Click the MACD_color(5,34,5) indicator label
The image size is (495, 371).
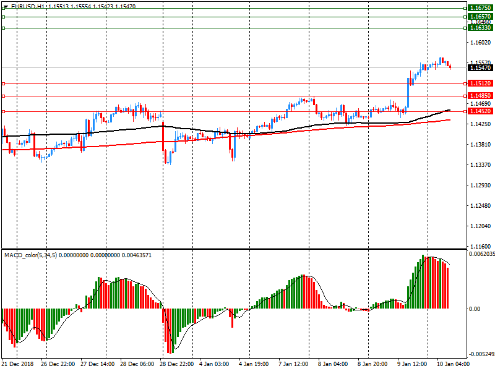(x=31, y=255)
